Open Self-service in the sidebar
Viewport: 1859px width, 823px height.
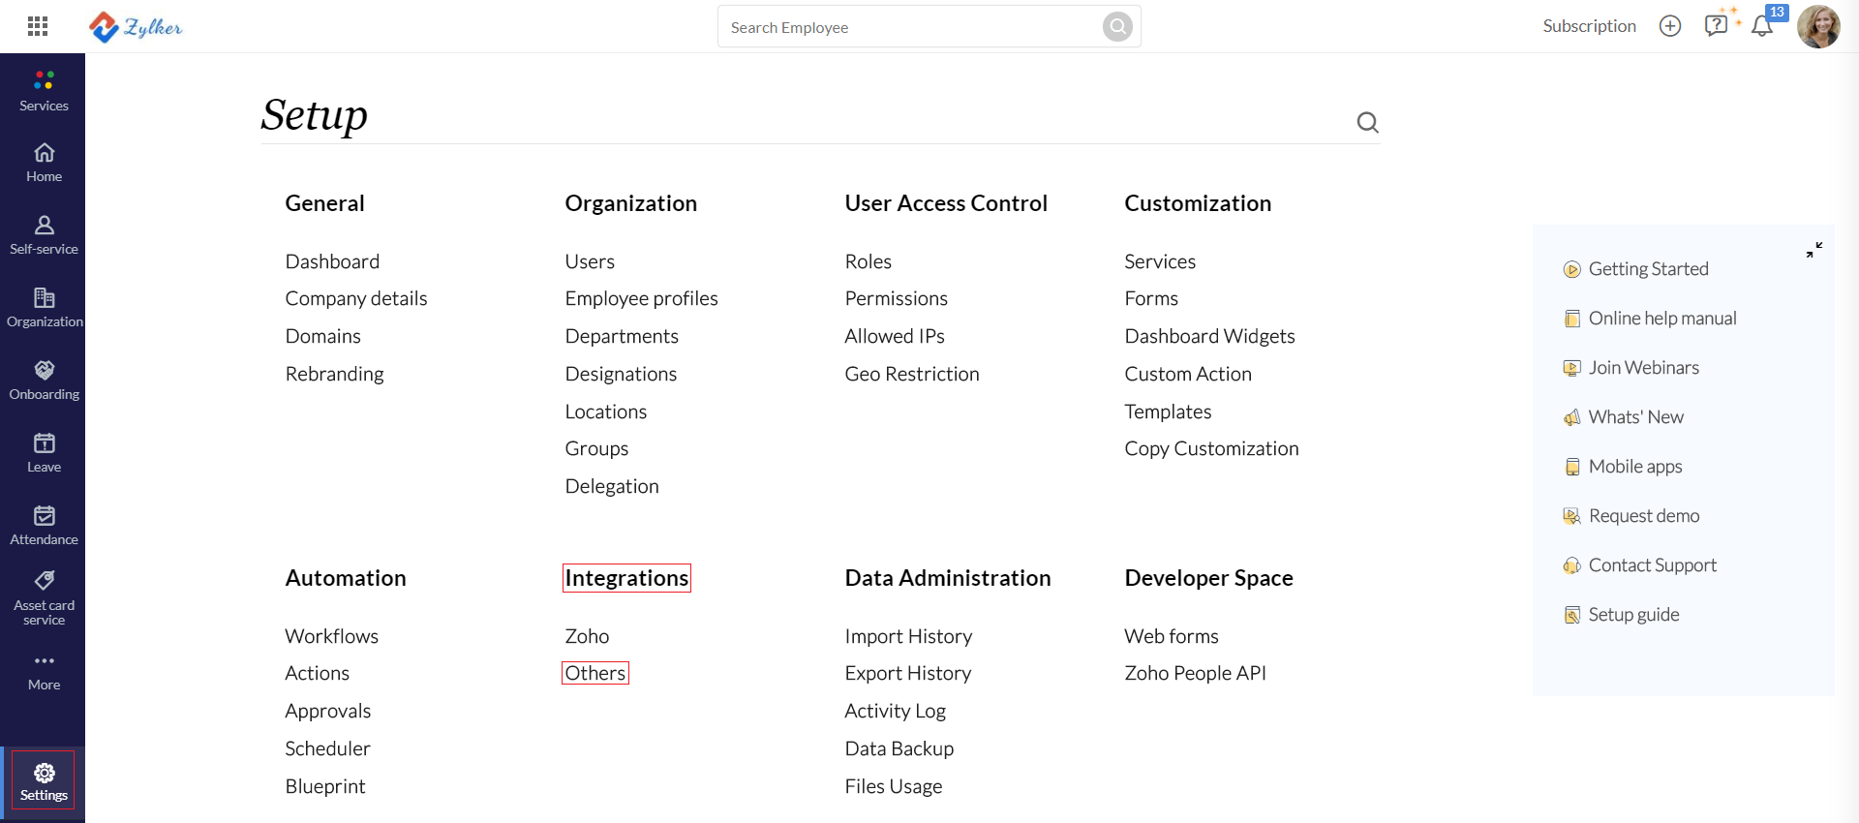click(44, 235)
